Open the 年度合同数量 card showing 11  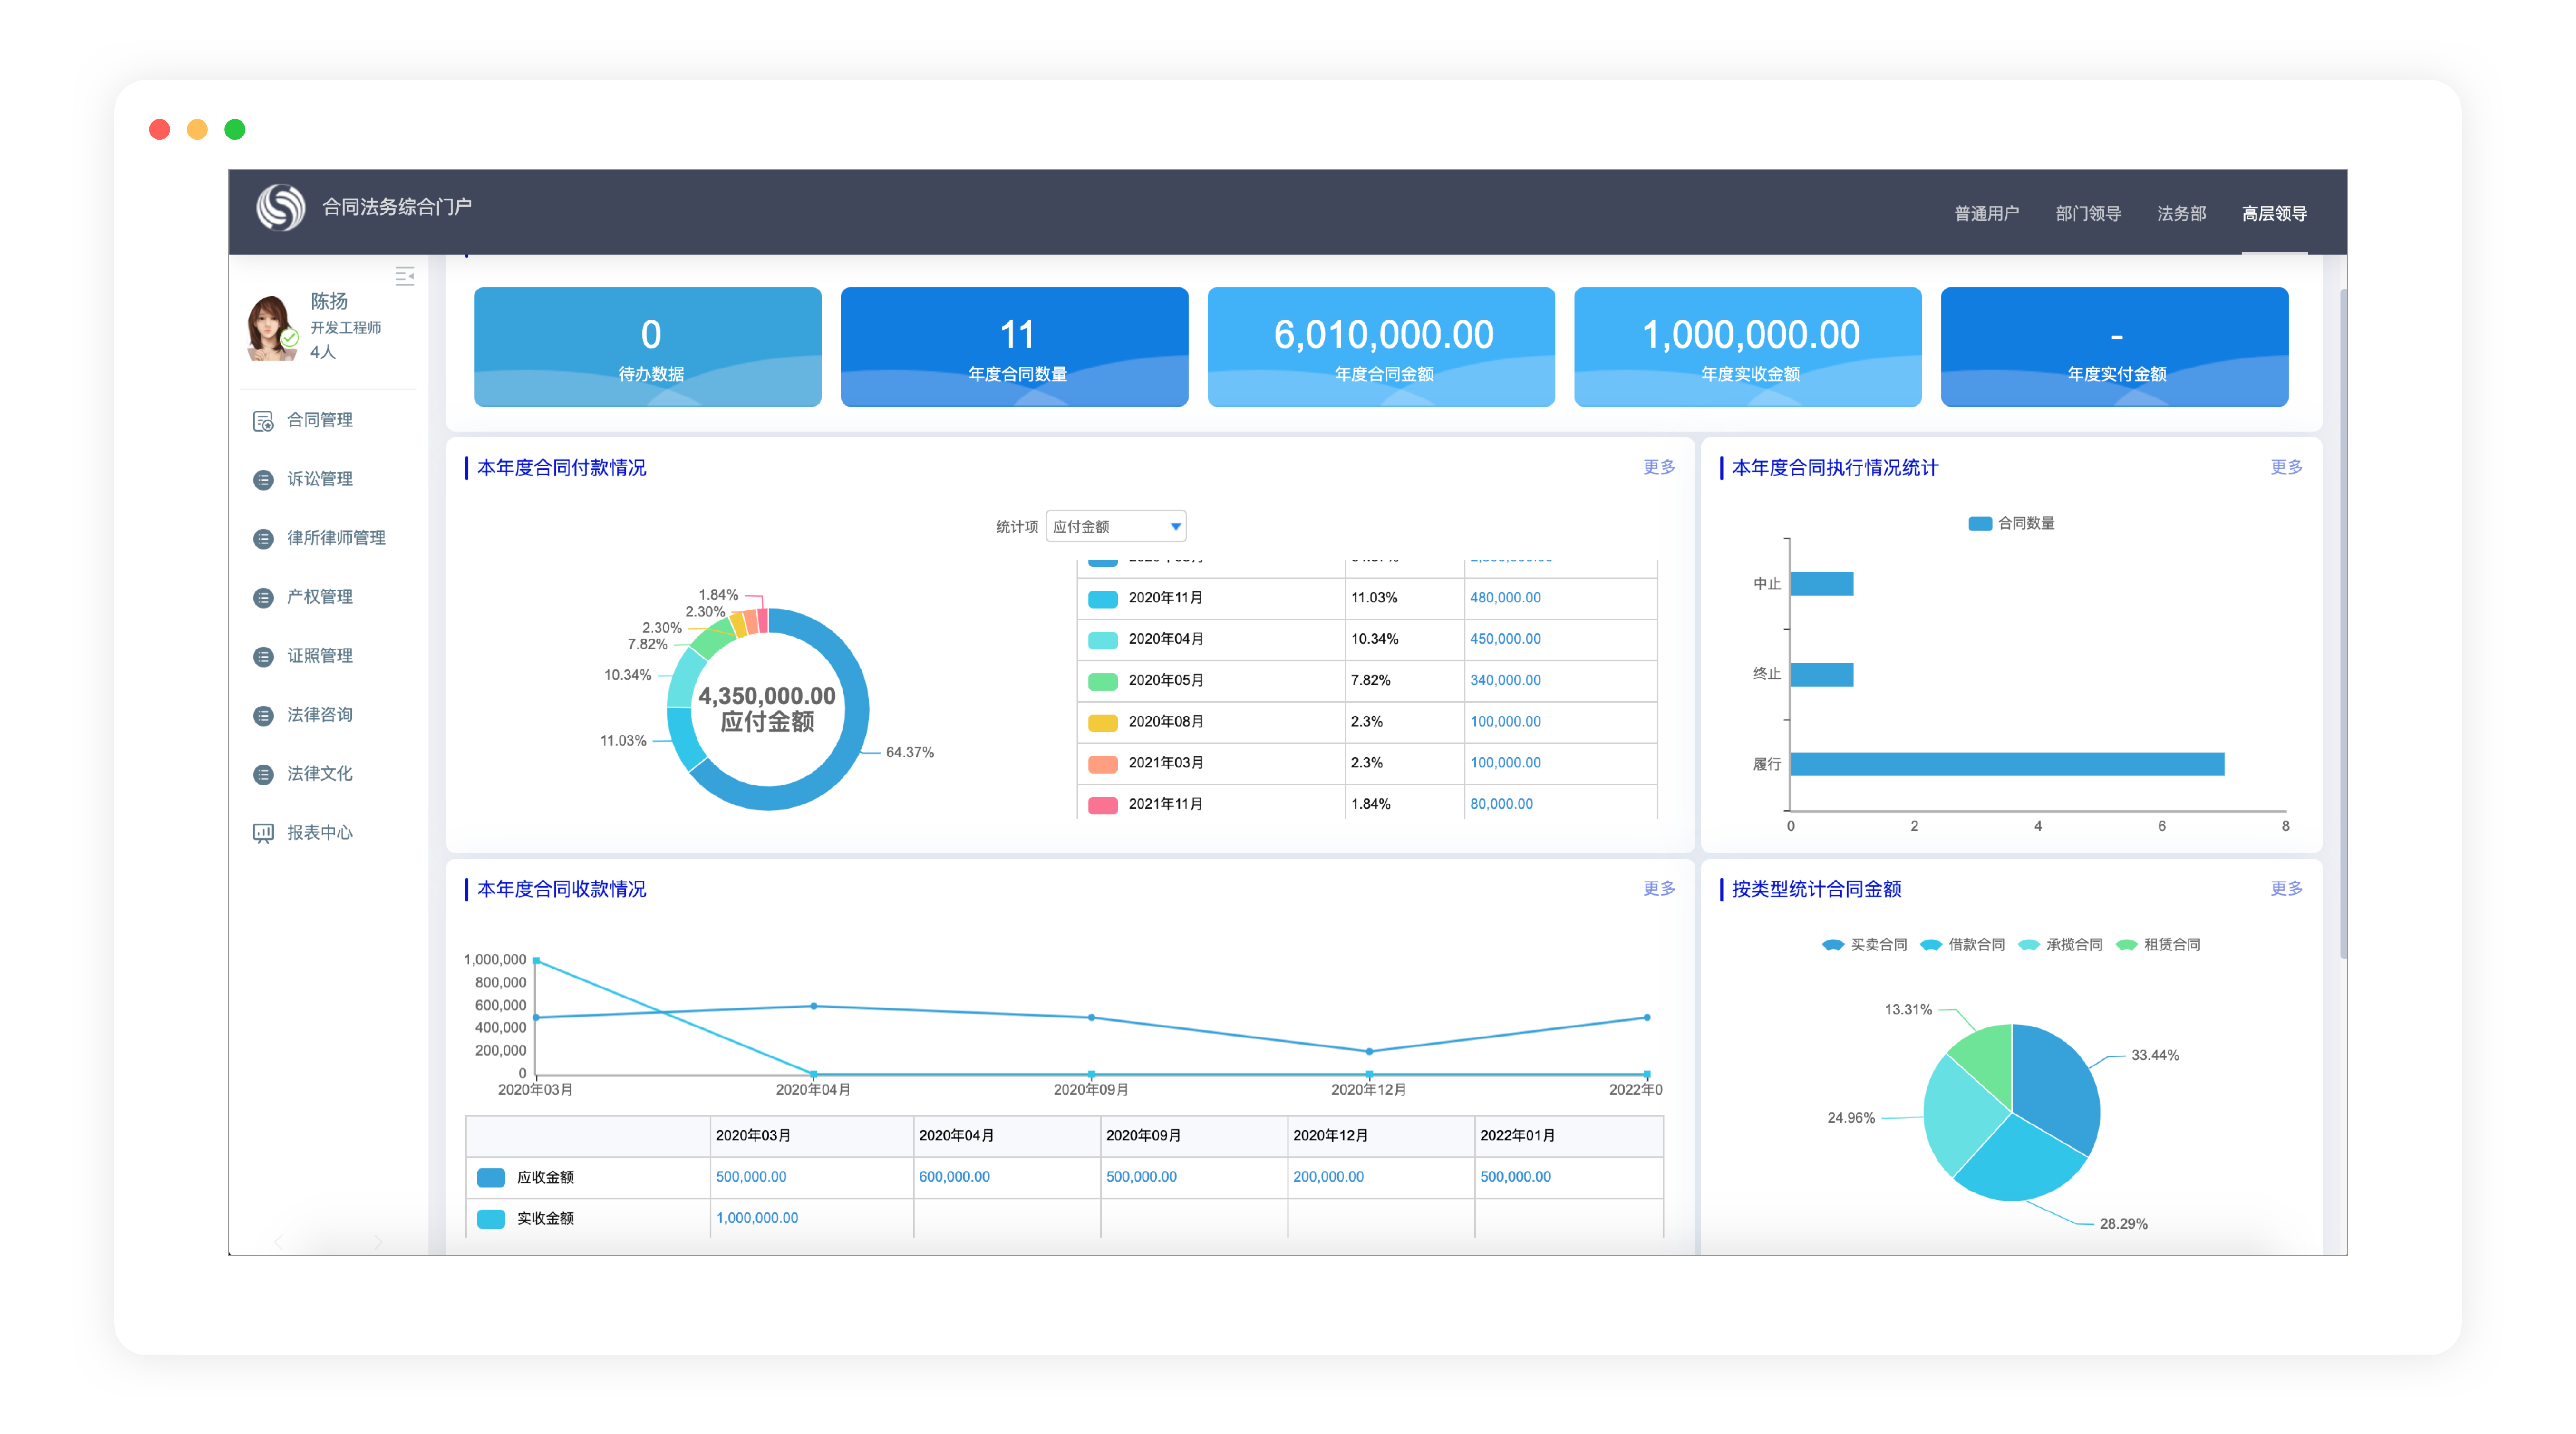tap(1014, 347)
